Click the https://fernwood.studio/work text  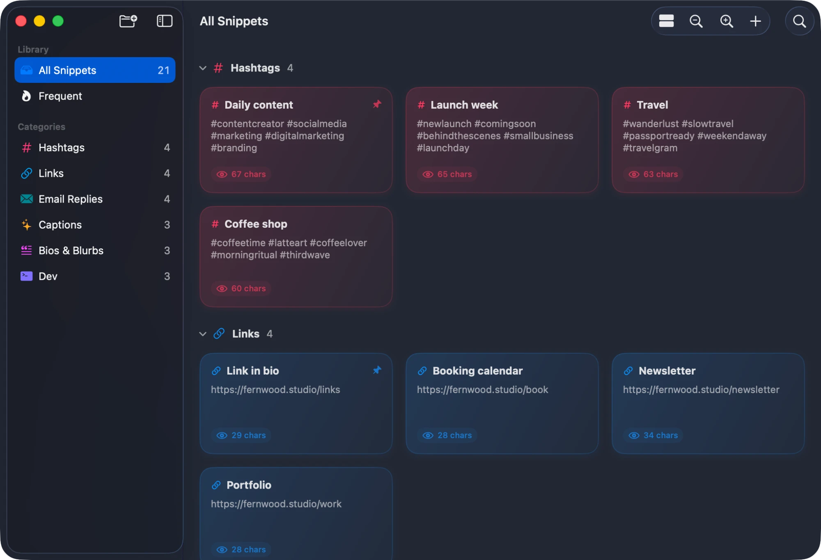(276, 504)
